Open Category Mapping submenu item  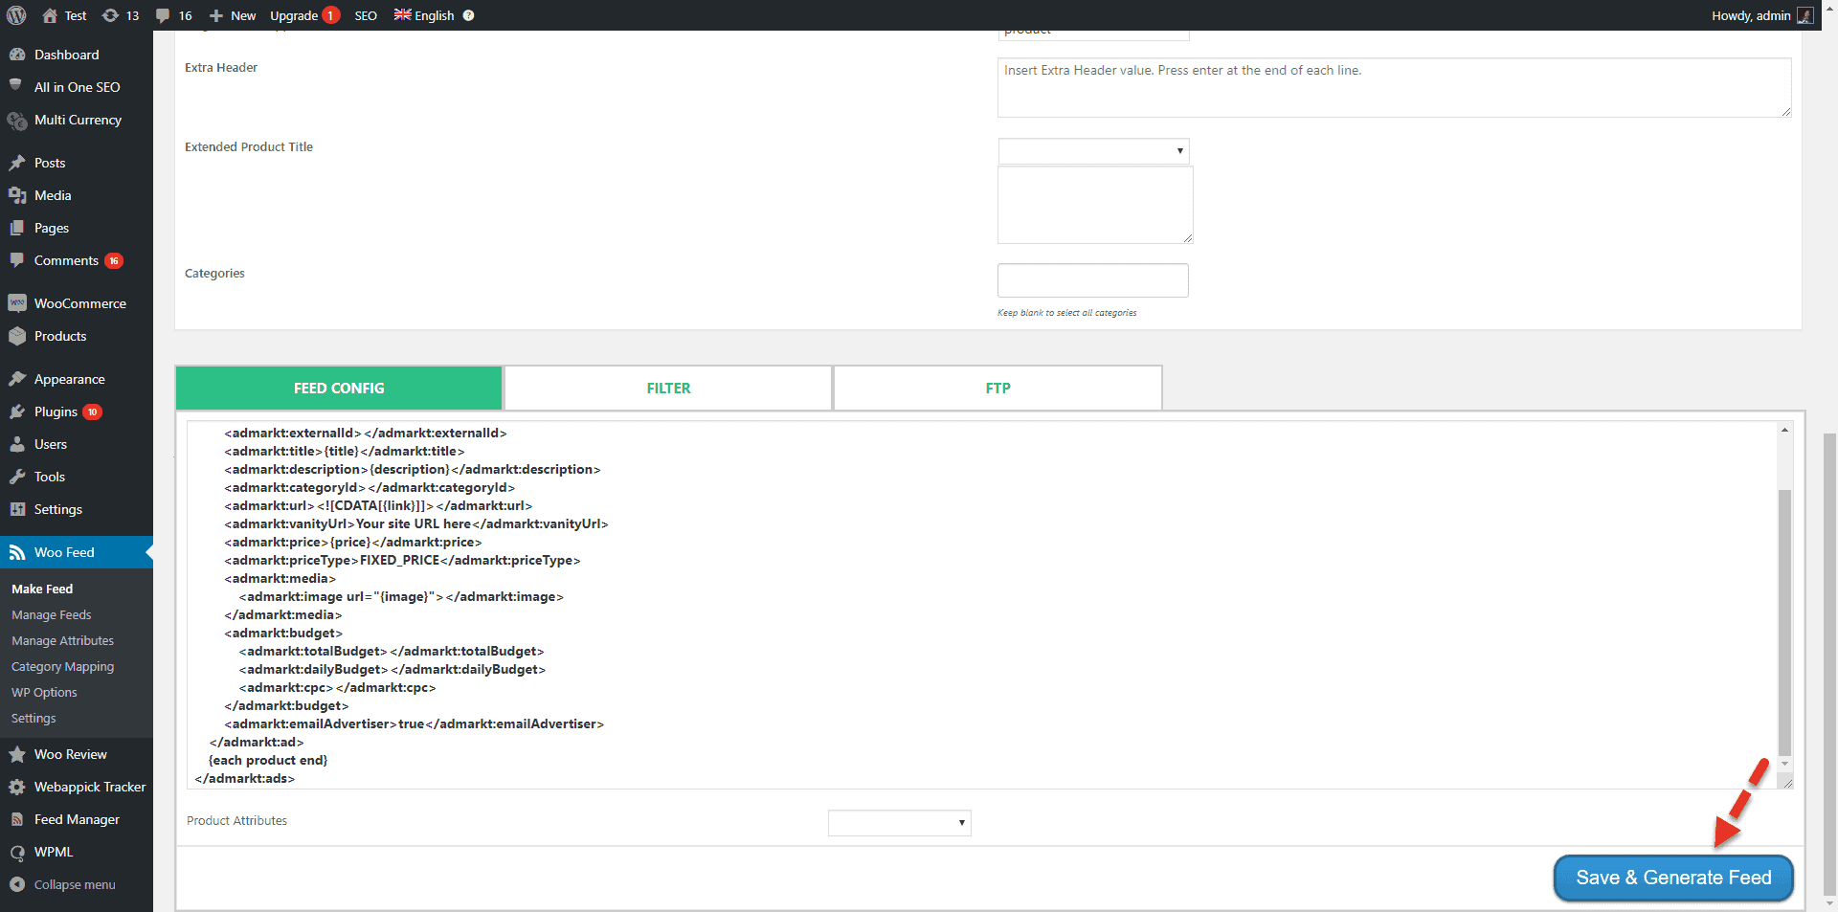click(62, 666)
